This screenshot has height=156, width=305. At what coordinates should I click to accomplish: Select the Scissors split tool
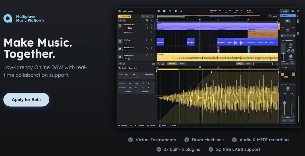[x=147, y=16]
